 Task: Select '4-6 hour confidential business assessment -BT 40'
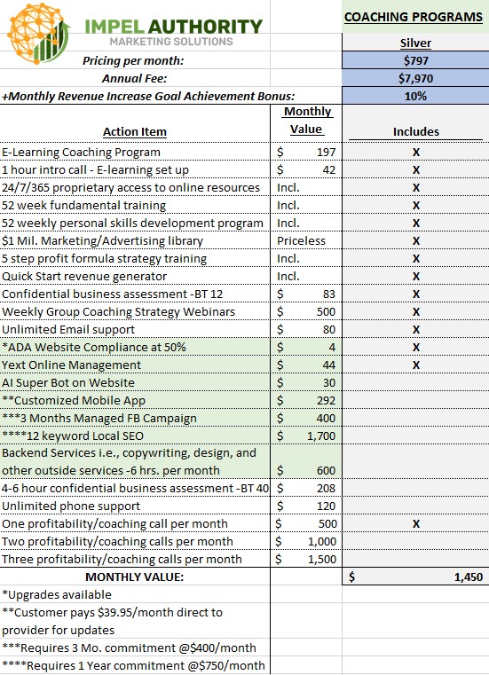point(135,488)
